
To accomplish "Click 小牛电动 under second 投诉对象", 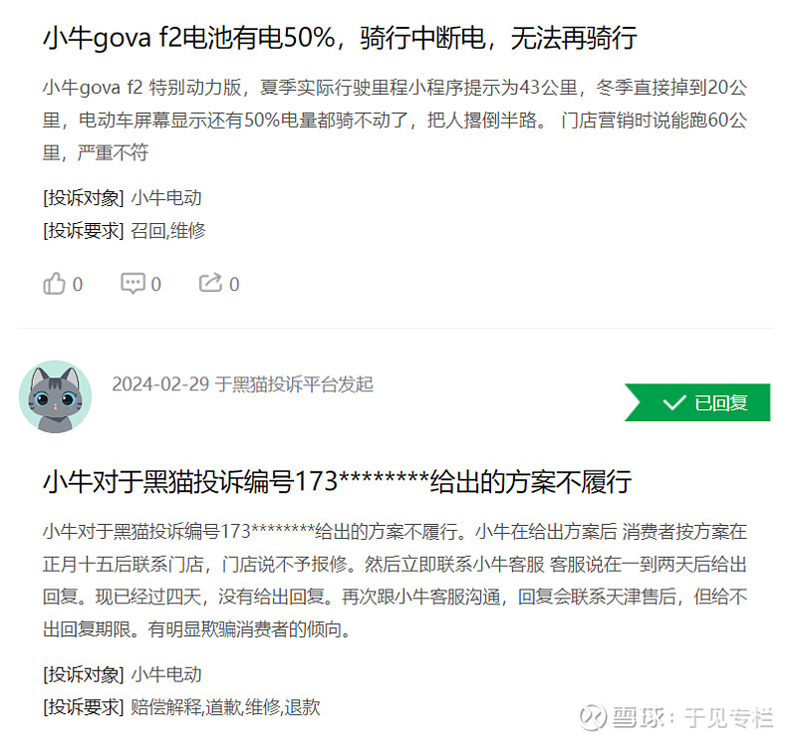I will (166, 674).
